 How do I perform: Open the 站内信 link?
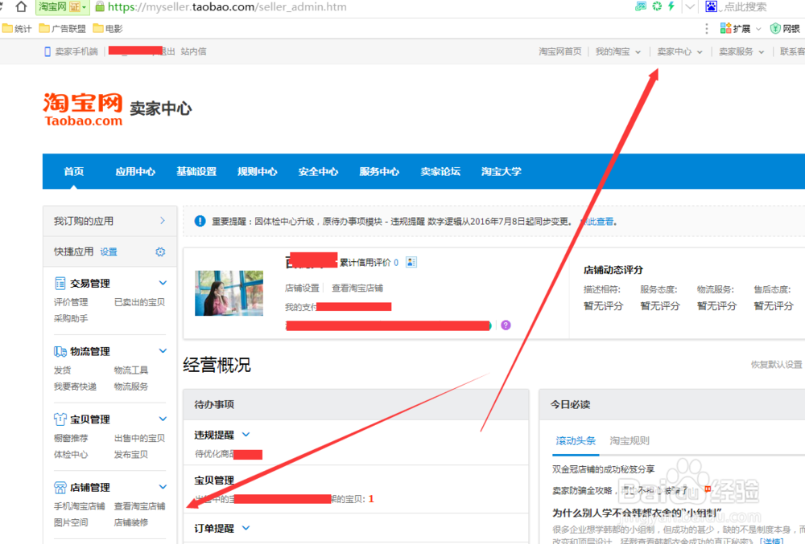(x=193, y=51)
